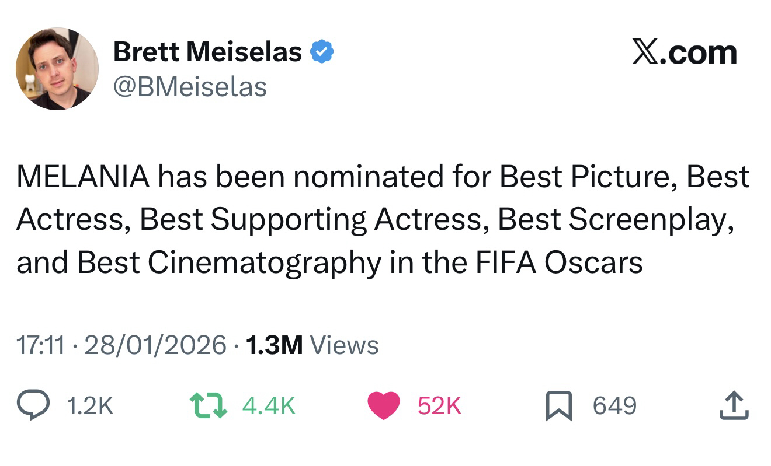Click the Brett Meiselas display name
Viewport: 771px width, 466px height.
207,52
